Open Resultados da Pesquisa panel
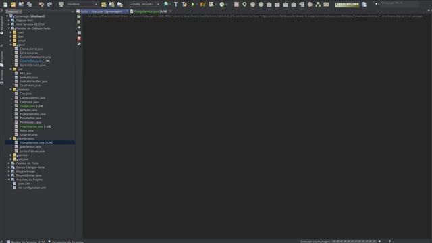 pos(66,242)
